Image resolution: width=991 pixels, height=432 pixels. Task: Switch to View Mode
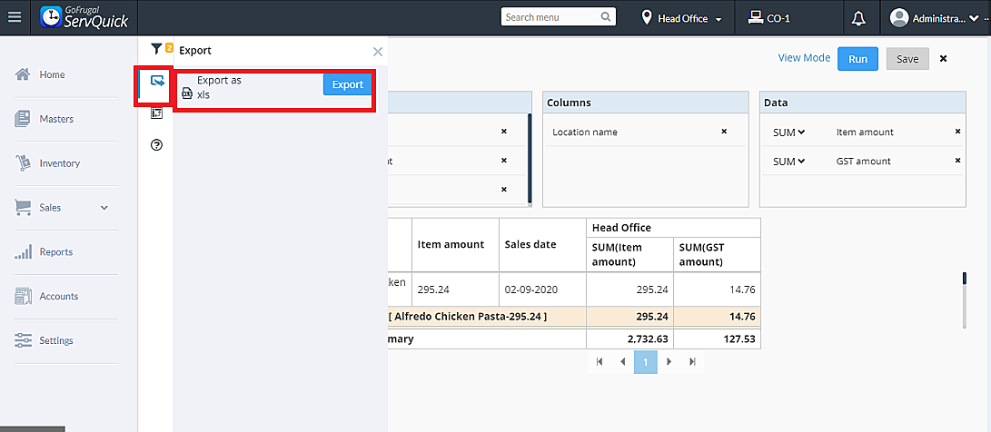coord(804,58)
